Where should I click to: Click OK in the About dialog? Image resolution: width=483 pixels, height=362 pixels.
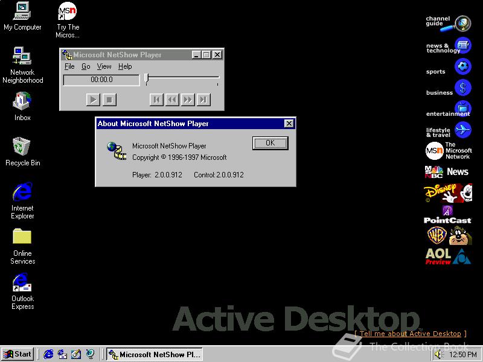click(x=270, y=143)
